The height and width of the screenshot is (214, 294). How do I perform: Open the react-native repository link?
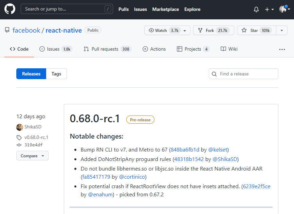tap(64, 30)
